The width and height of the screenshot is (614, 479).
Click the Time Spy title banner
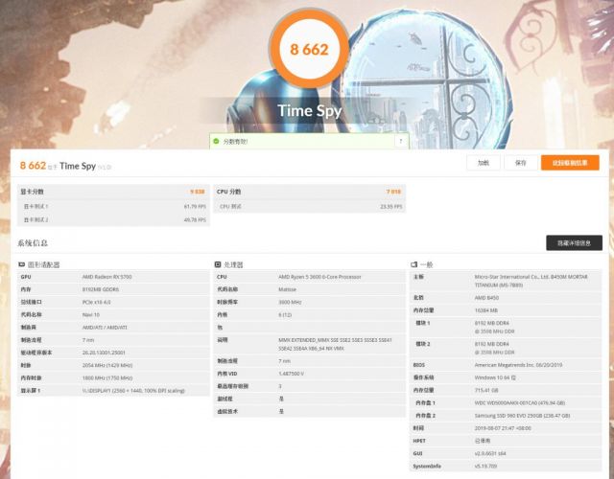309,111
